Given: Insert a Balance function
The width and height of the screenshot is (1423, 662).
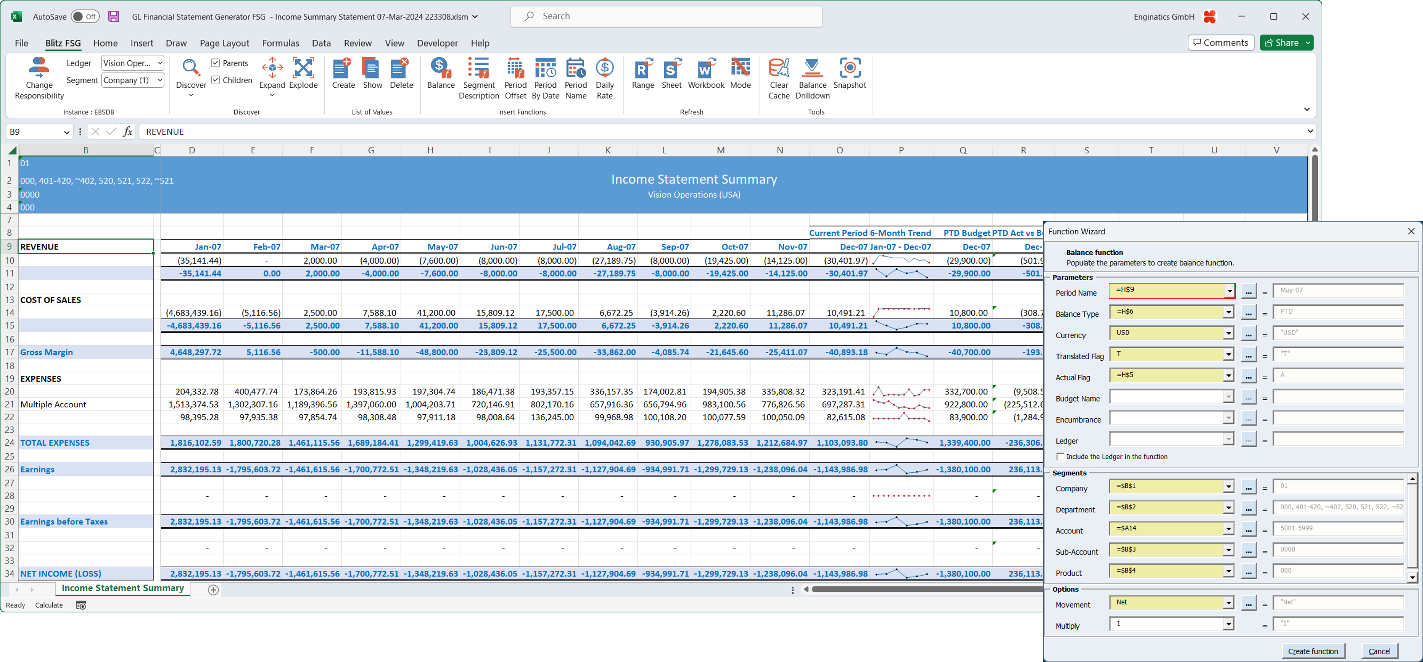Looking at the screenshot, I should [441, 74].
